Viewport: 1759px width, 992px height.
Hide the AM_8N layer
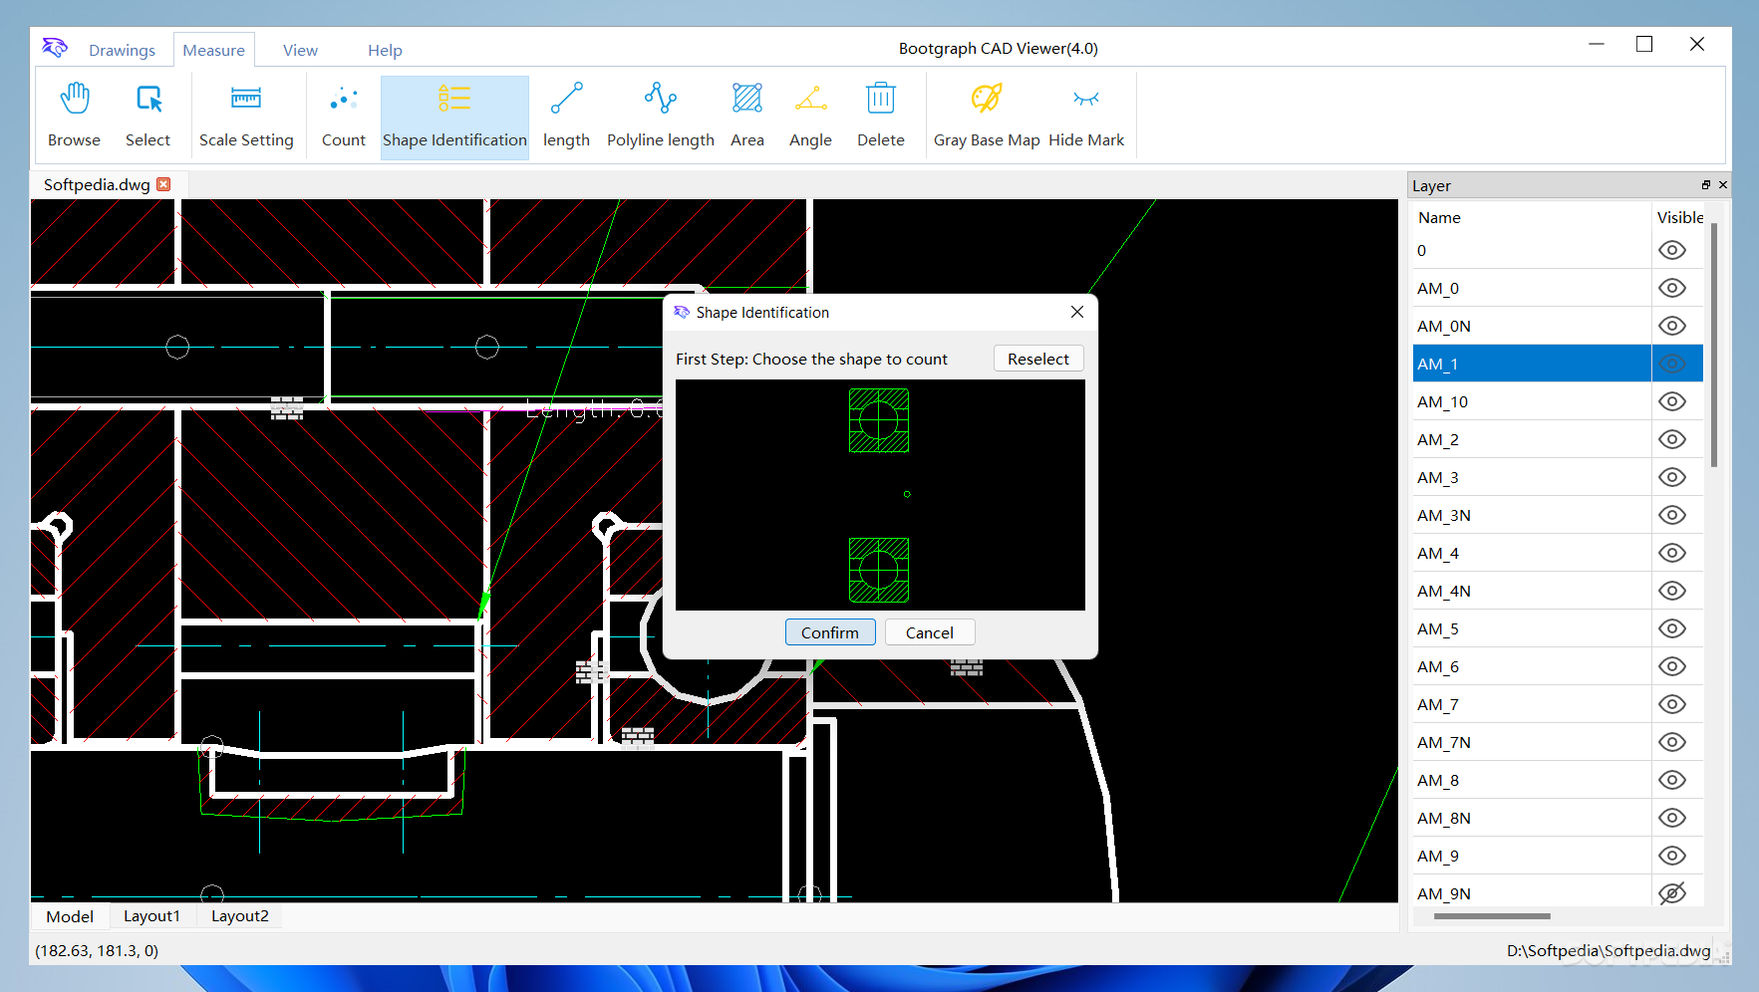point(1672,818)
